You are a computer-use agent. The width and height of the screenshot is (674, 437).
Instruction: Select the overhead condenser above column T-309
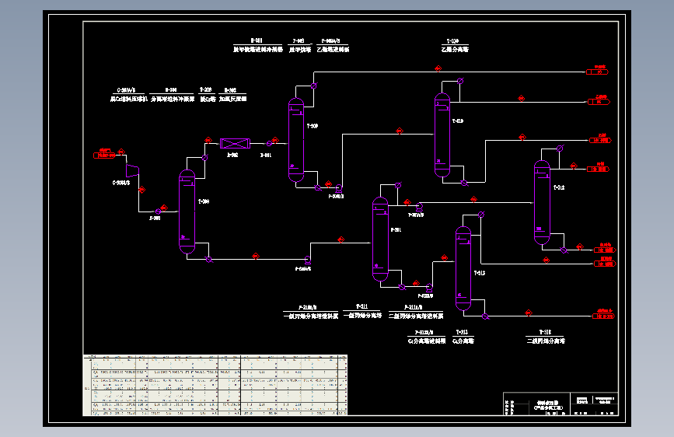(314, 86)
